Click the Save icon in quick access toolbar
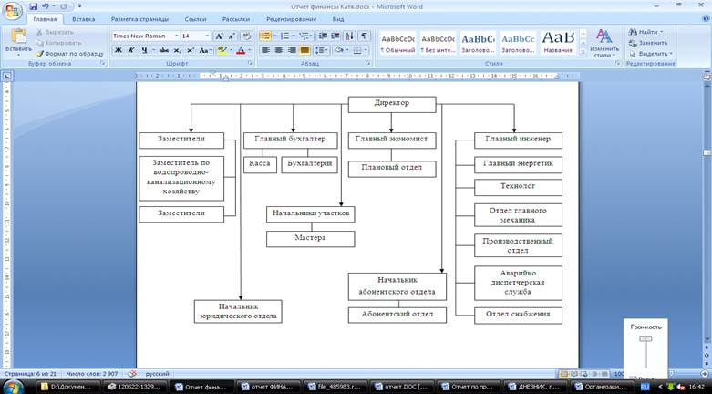 pos(33,5)
